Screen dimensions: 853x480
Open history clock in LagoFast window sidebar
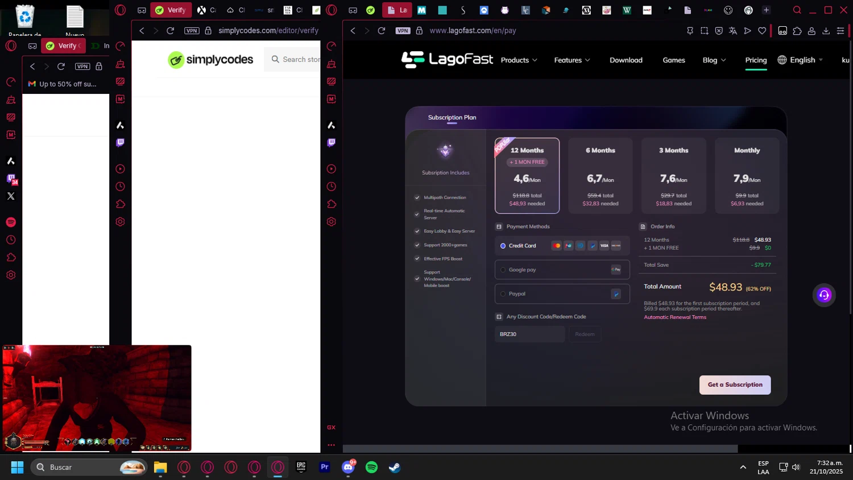332,187
